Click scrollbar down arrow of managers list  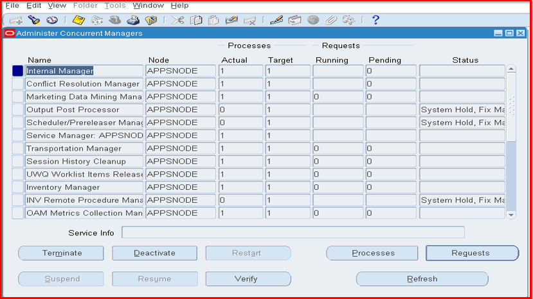(511, 214)
